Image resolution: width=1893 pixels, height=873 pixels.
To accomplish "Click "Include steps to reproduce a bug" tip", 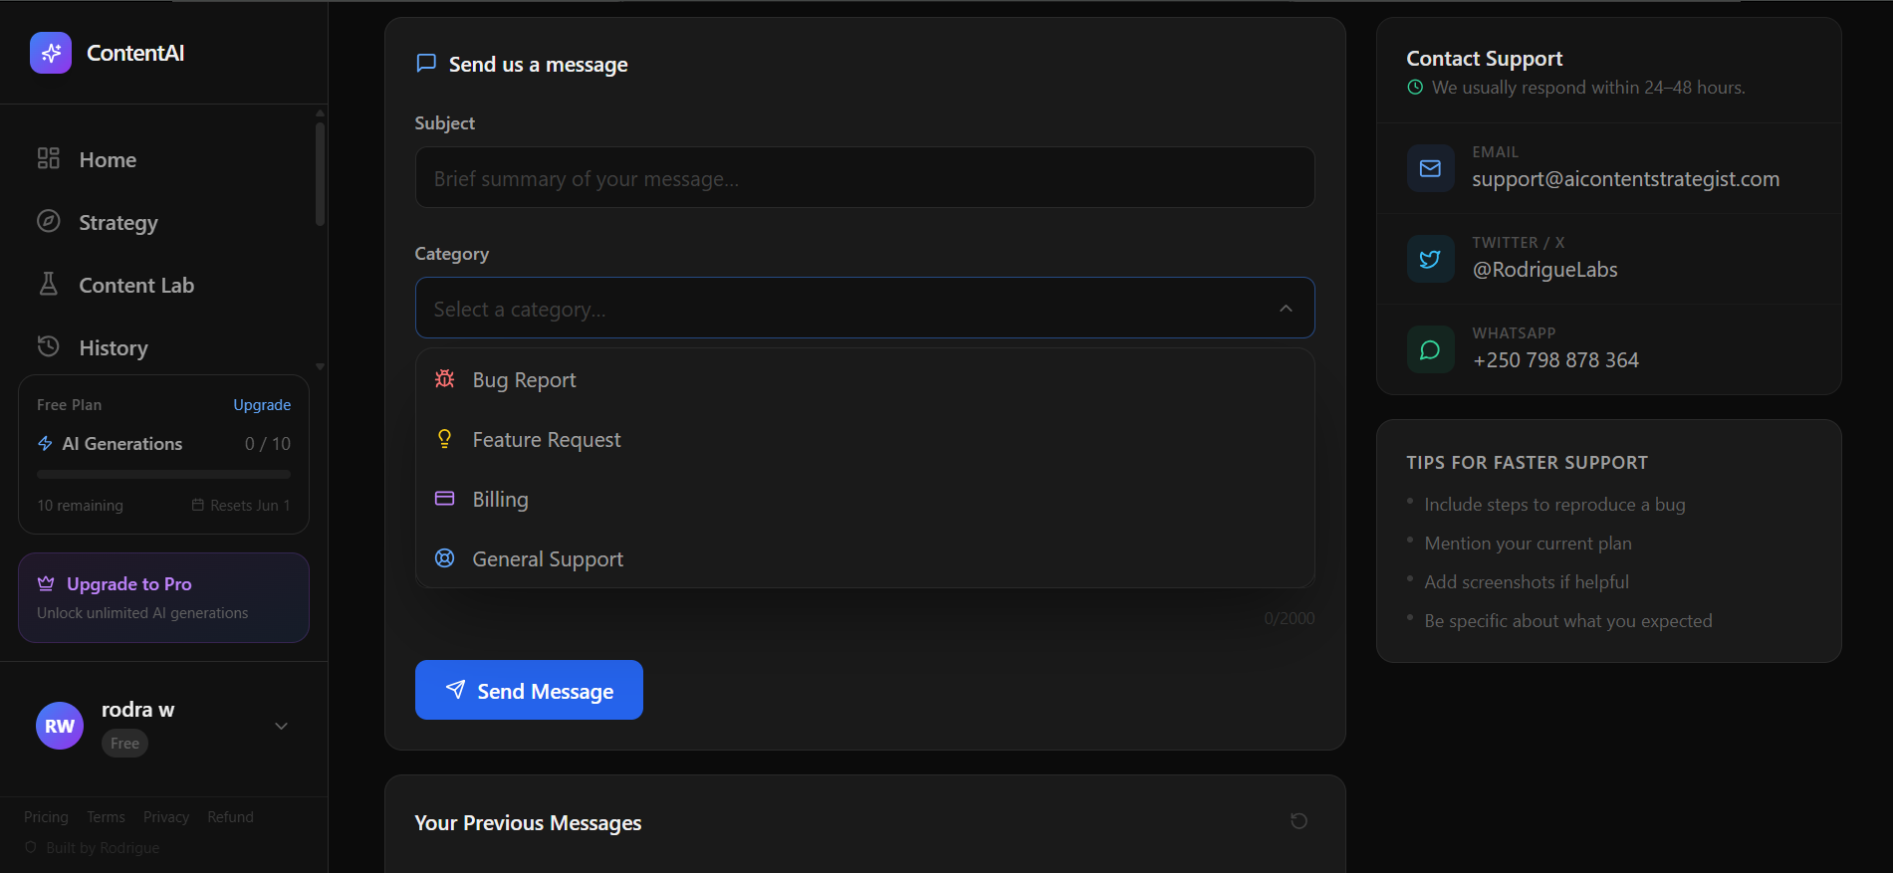I will coord(1554,505).
